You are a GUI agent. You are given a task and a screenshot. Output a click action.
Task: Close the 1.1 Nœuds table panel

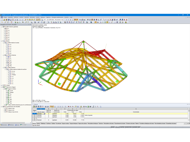coord(189,104)
